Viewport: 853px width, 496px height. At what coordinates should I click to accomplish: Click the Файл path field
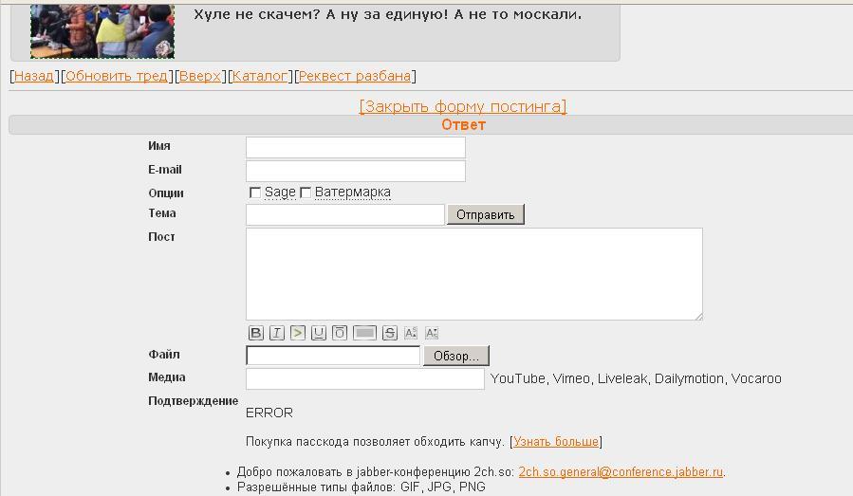point(333,356)
